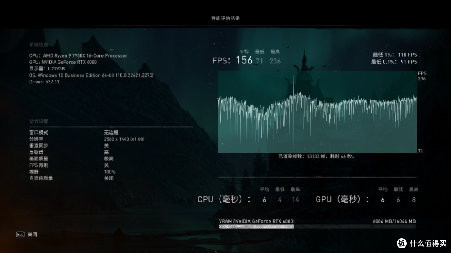Click the 6084 MB/16064 MB VRAM value

click(x=394, y=221)
